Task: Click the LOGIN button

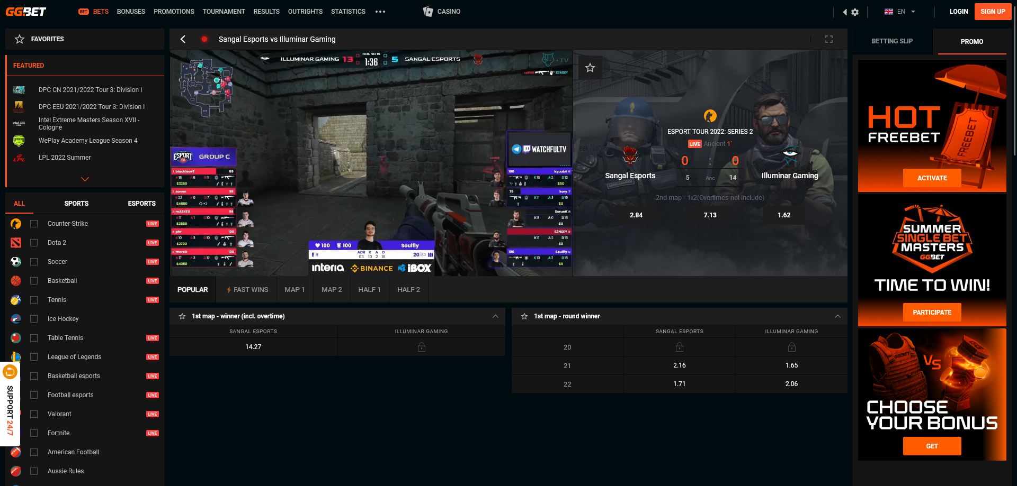Action: pyautogui.click(x=959, y=12)
